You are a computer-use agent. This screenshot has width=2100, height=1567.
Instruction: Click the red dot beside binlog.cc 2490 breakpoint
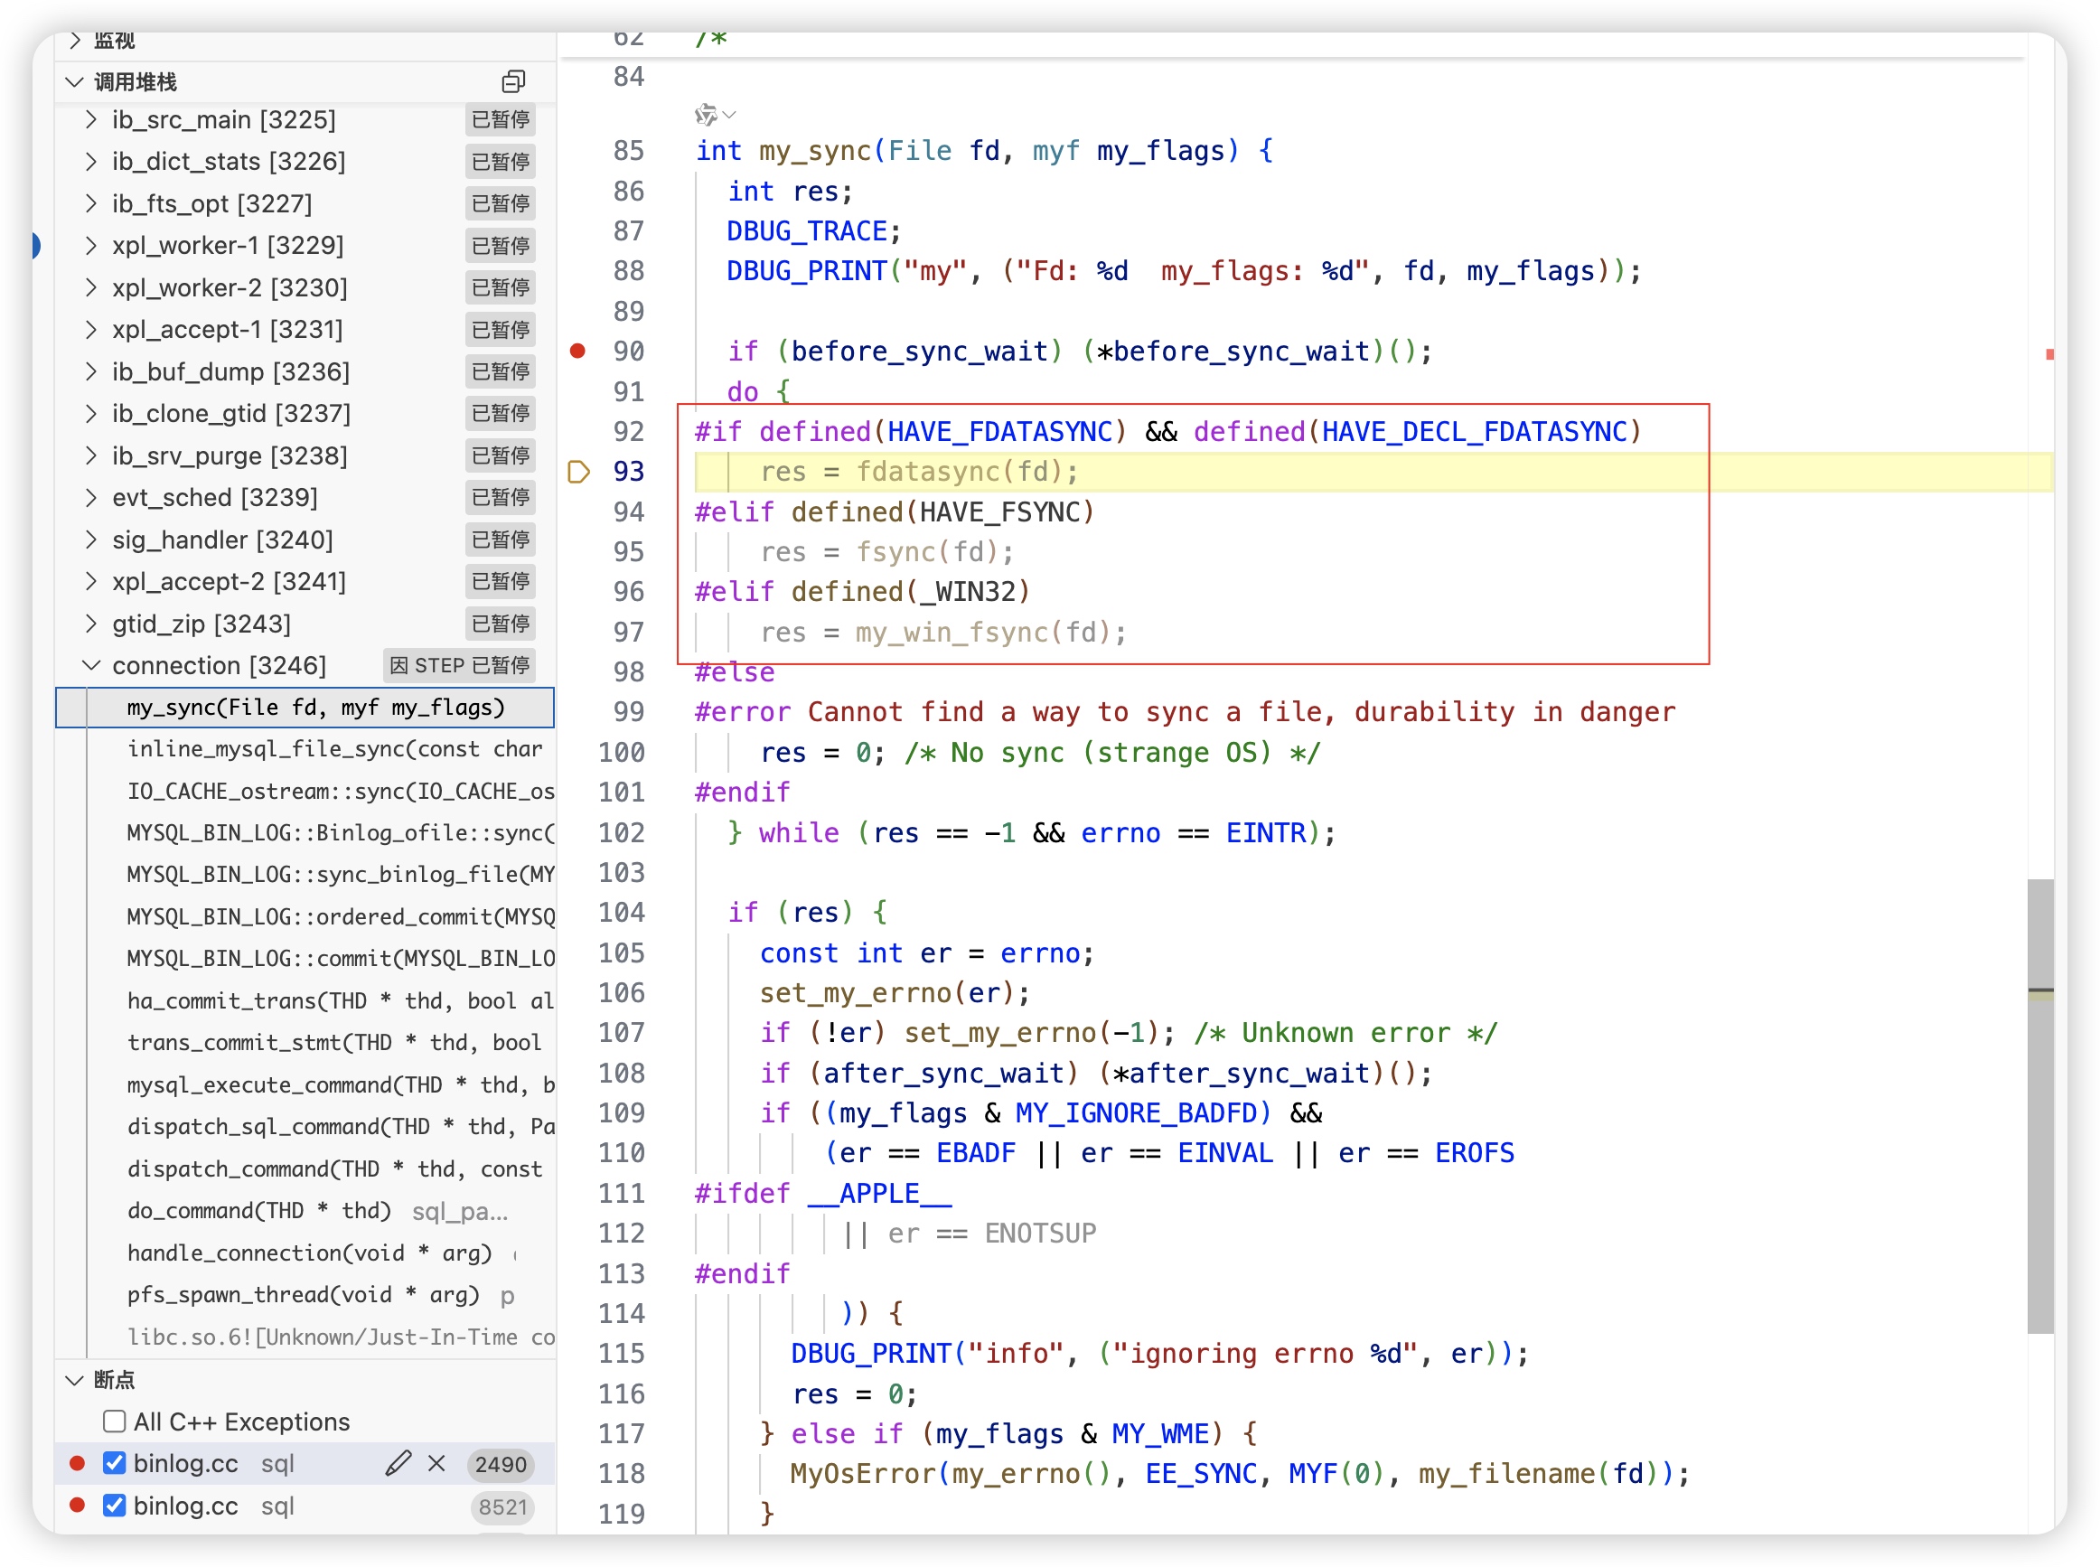(78, 1463)
